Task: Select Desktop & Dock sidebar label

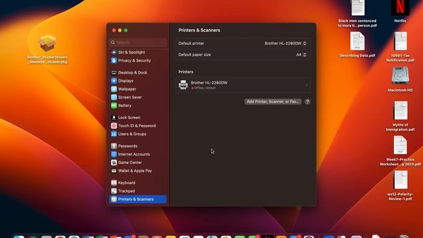Action: click(132, 73)
